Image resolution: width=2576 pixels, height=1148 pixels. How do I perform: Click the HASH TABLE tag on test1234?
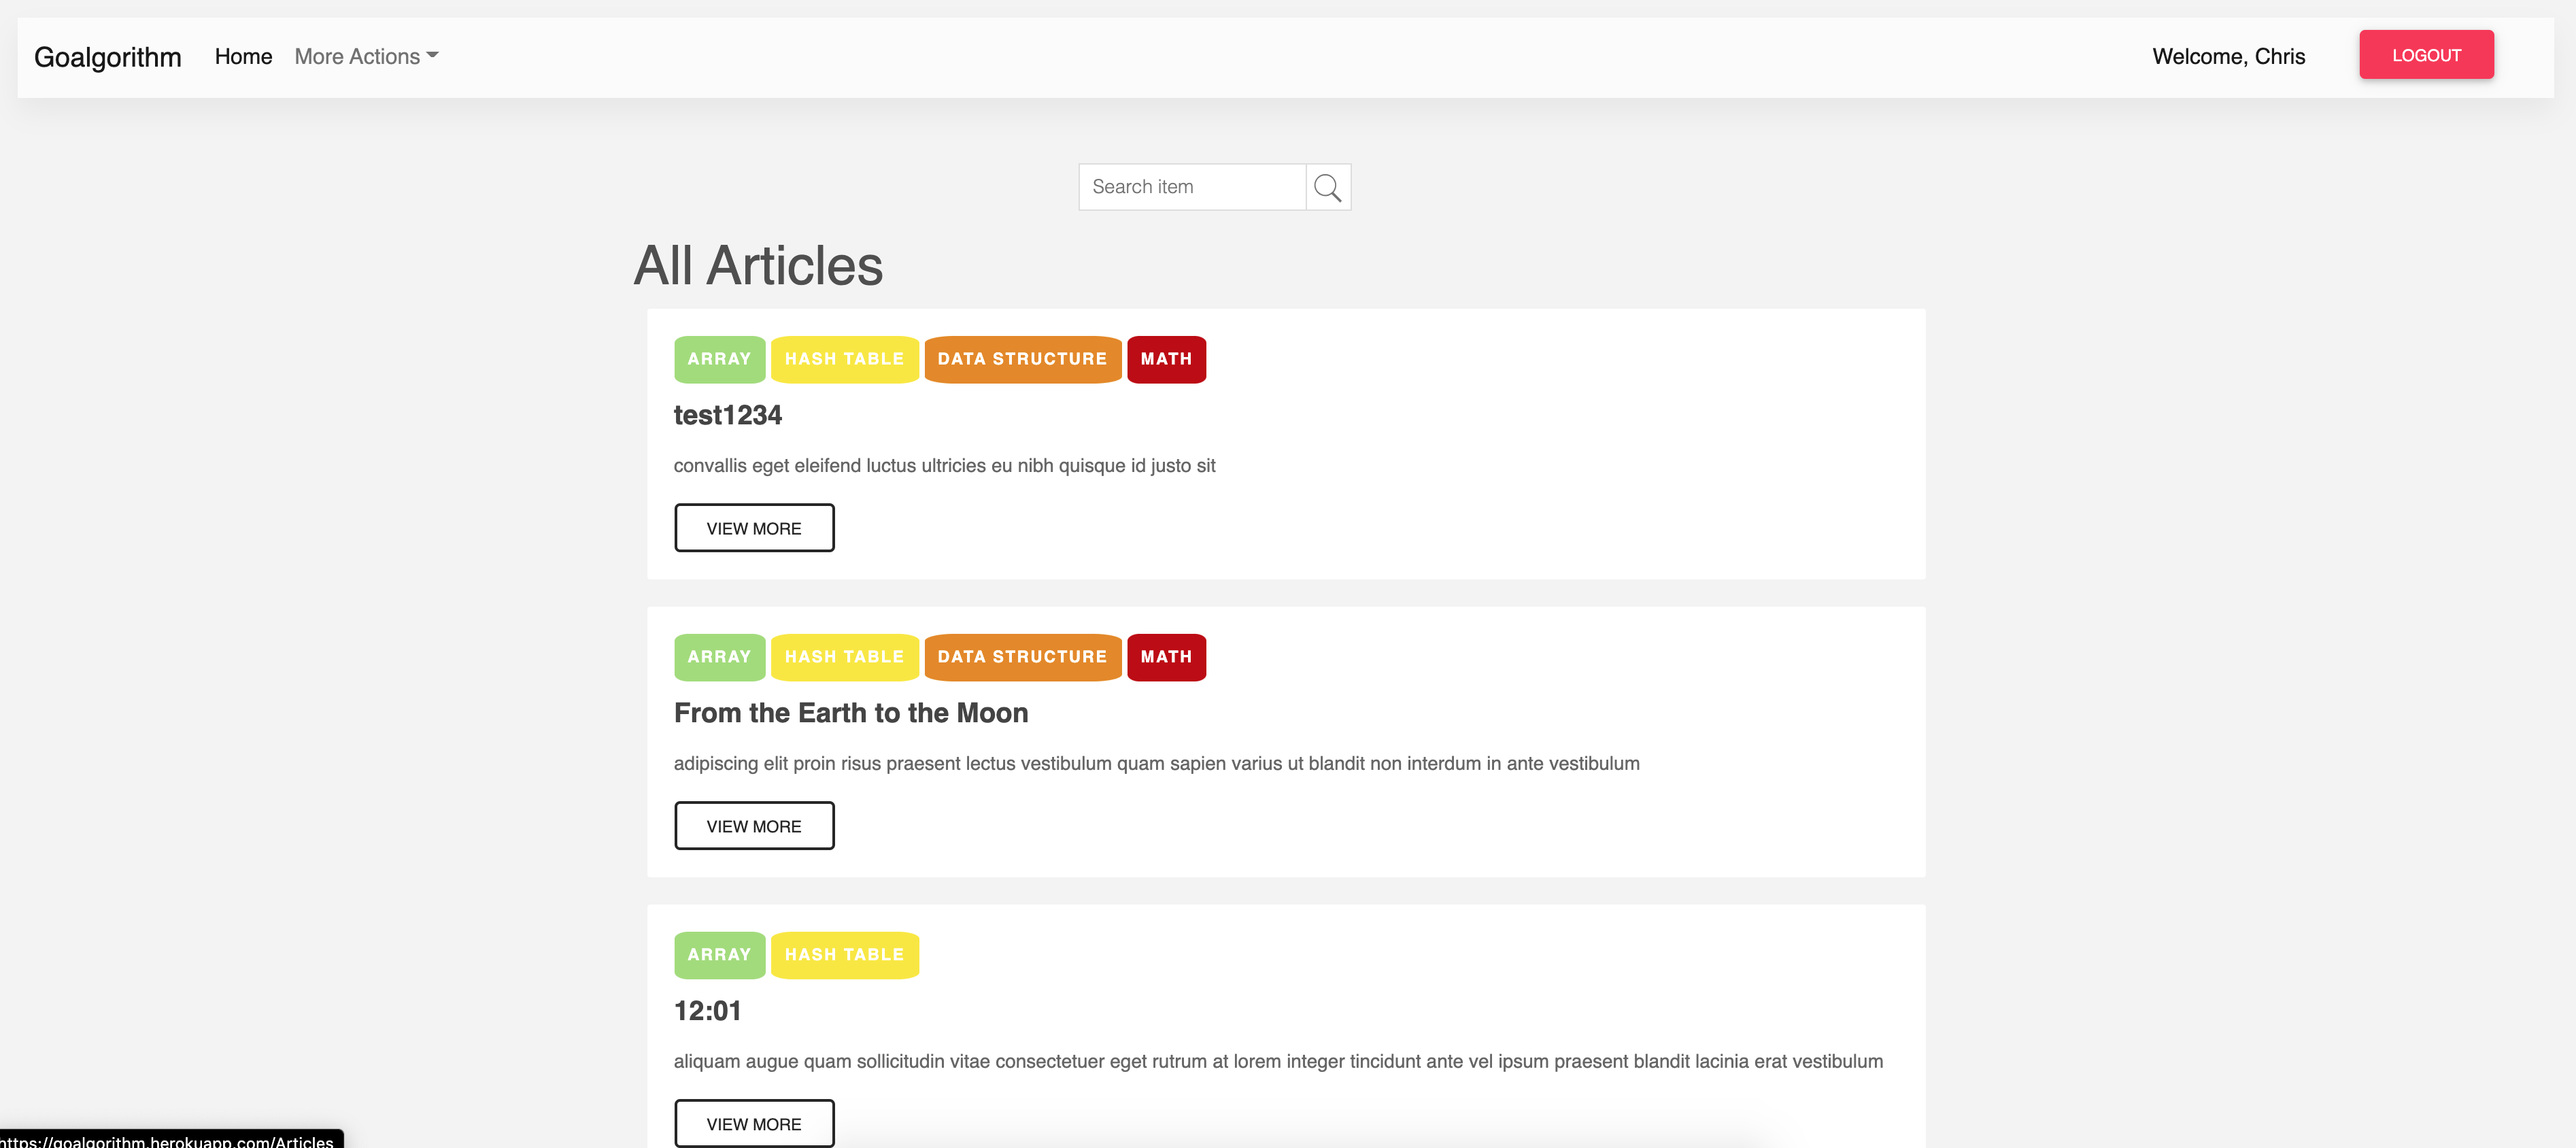(843, 359)
